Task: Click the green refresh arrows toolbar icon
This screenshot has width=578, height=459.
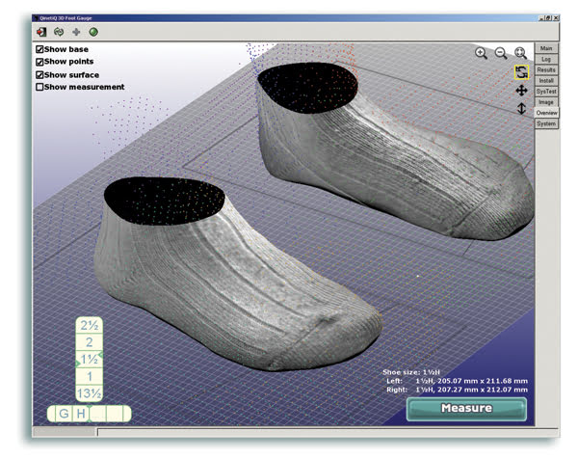Action: tap(59, 32)
